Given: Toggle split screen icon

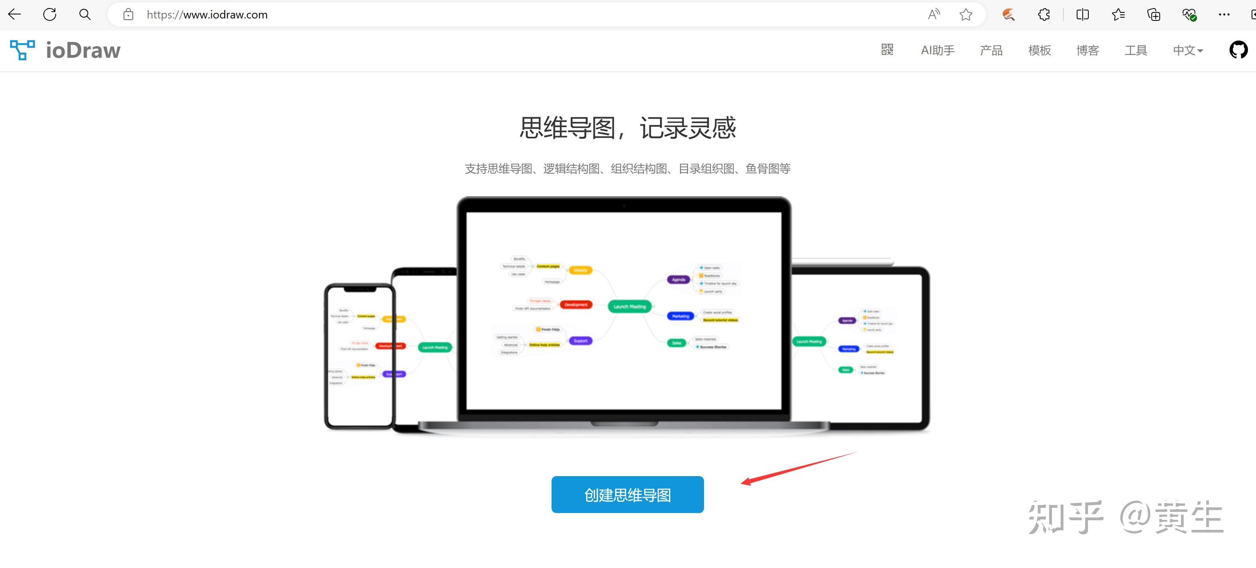Looking at the screenshot, I should (x=1082, y=14).
